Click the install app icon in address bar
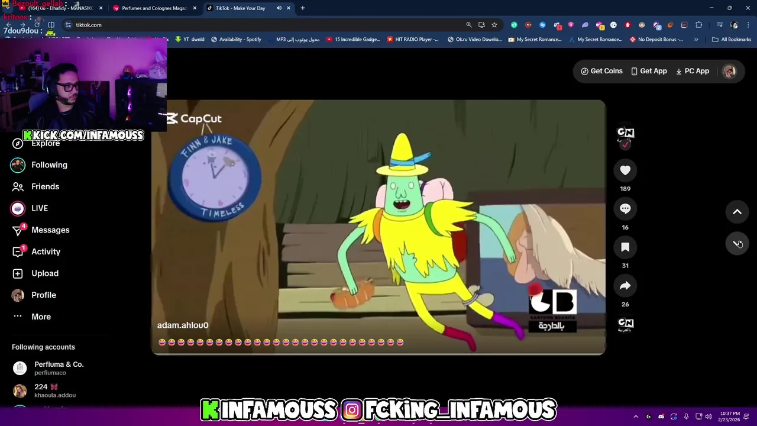 pyautogui.click(x=481, y=25)
